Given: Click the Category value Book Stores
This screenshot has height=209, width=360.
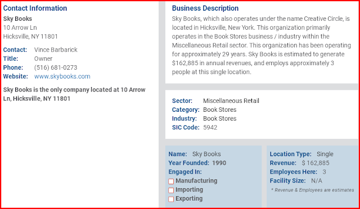Looking at the screenshot, I should point(220,110).
